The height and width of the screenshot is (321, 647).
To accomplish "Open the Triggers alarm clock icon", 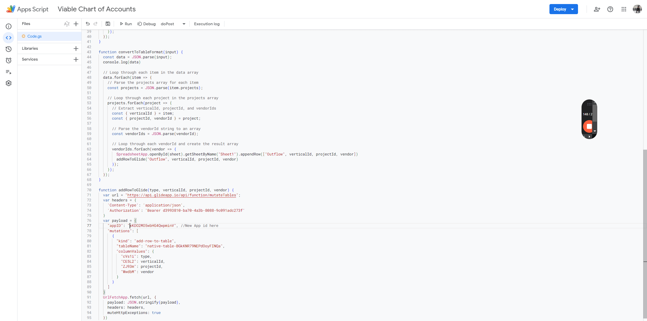I will [x=9, y=60].
